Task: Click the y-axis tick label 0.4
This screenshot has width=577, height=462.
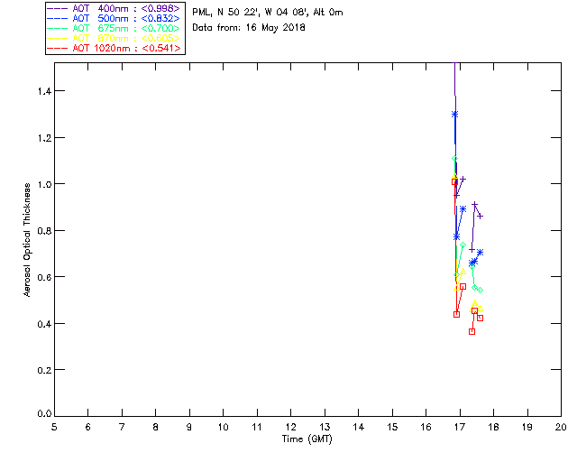Action: [44, 324]
